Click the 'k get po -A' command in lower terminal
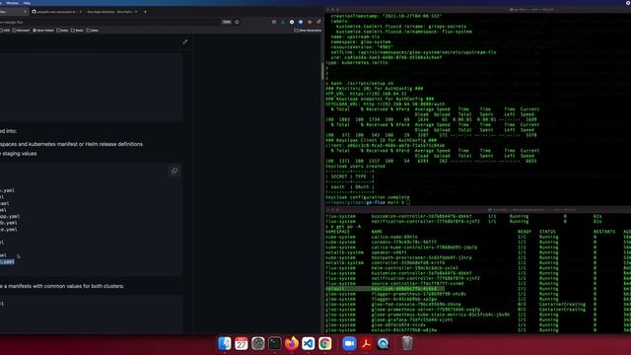Screen dimensions: 631x355 (x=346, y=227)
